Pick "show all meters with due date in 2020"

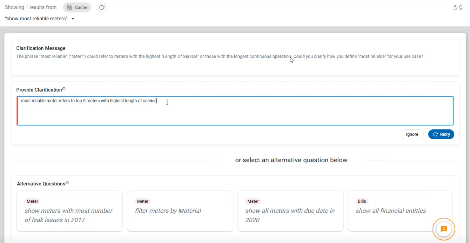(290, 215)
